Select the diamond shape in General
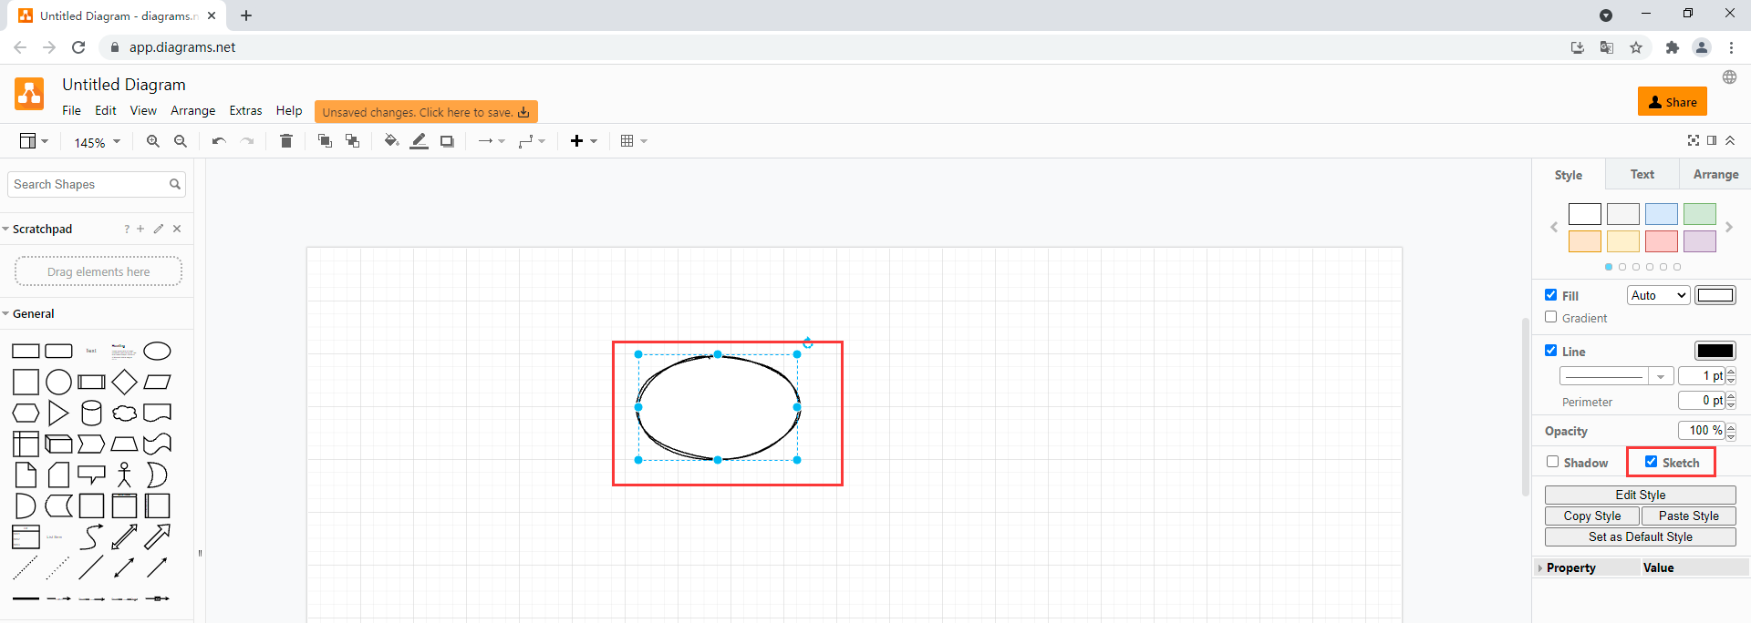1751x623 pixels. pos(124,383)
